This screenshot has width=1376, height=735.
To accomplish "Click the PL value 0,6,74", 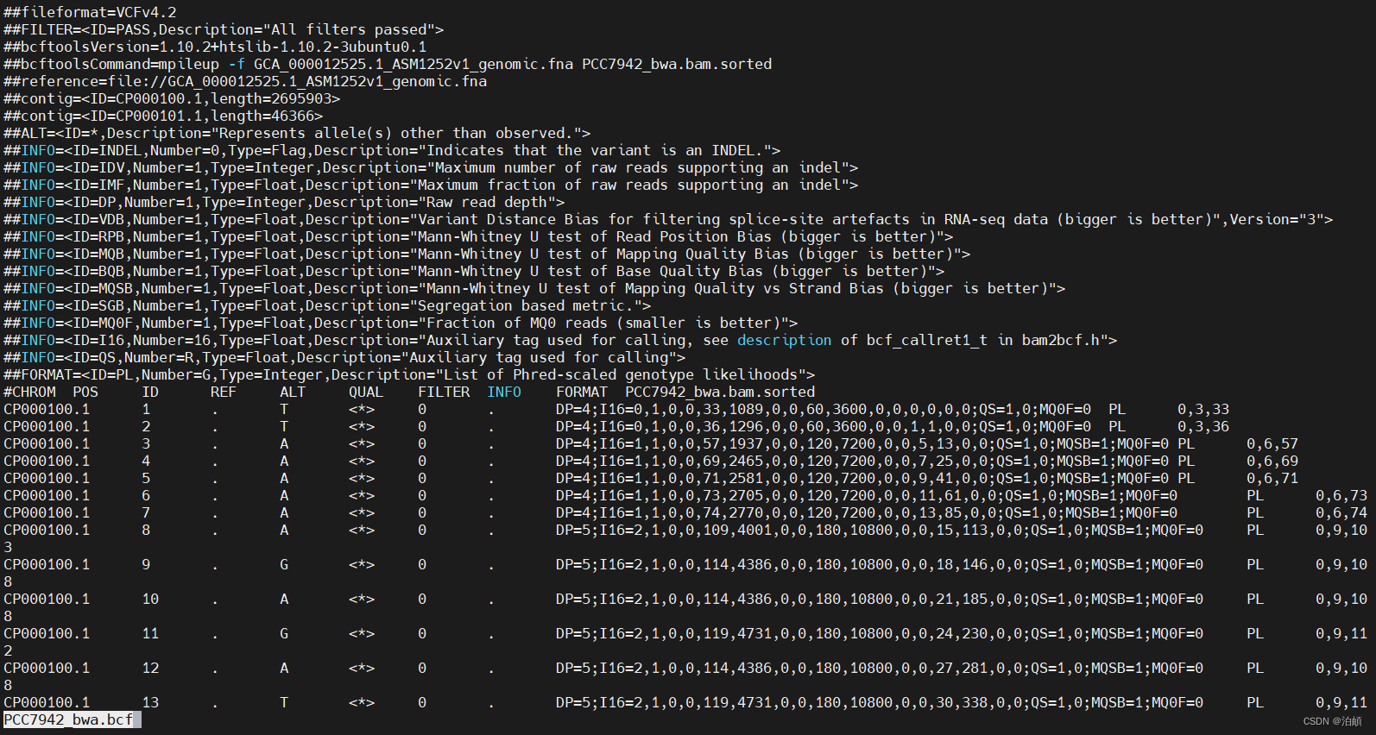I will point(1341,512).
